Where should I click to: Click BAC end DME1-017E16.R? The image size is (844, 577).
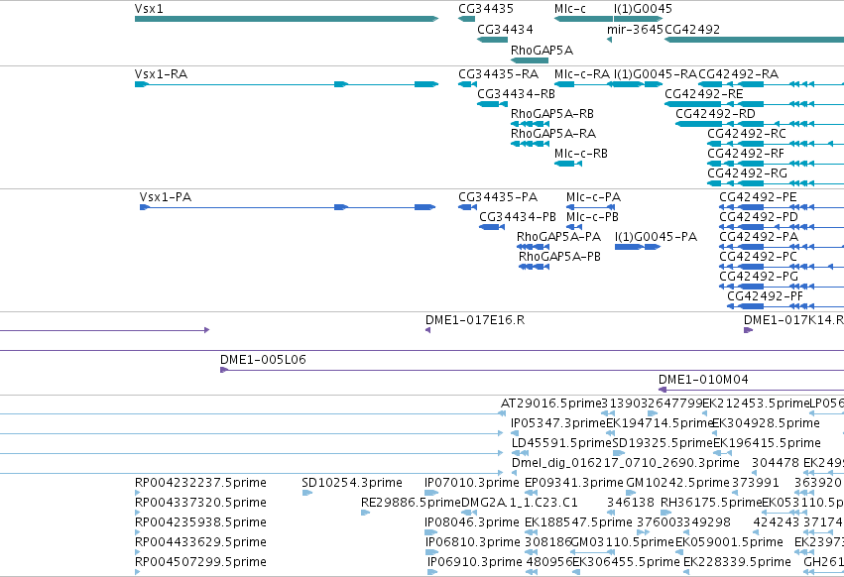click(427, 330)
